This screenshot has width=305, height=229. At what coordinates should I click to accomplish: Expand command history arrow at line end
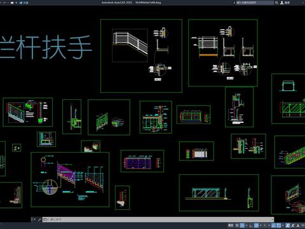coord(273,219)
